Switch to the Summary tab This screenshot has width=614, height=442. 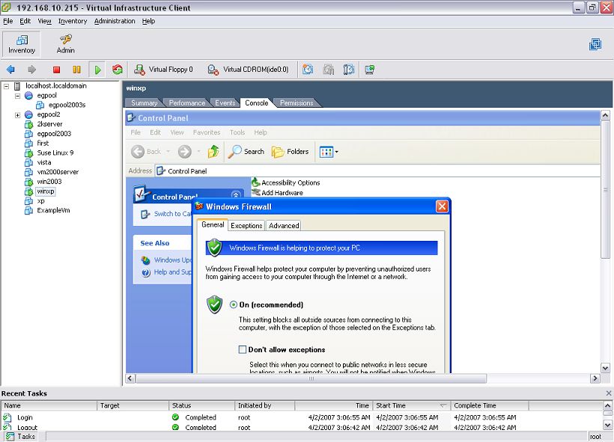(144, 103)
